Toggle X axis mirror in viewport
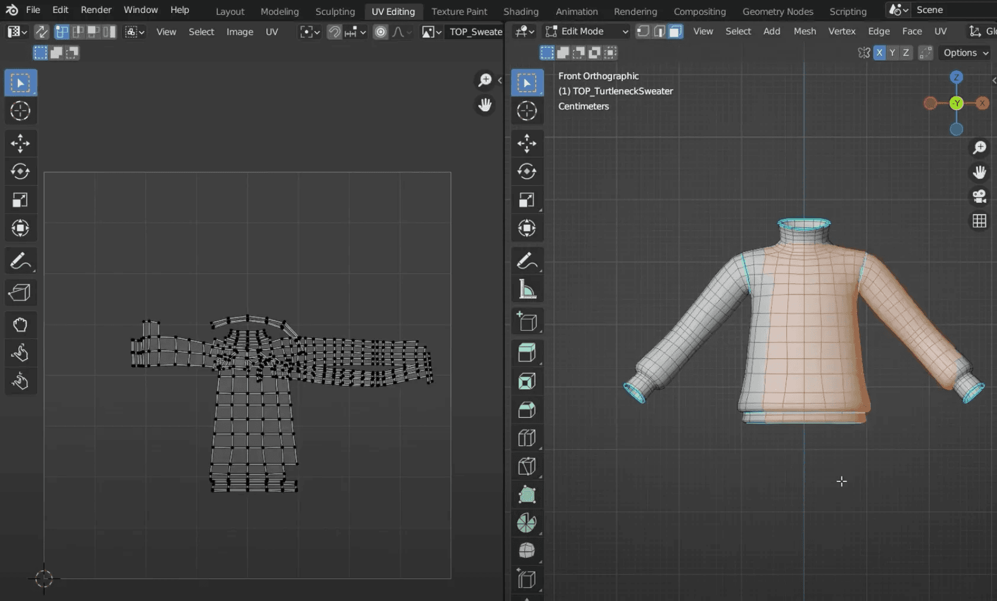 pos(879,53)
